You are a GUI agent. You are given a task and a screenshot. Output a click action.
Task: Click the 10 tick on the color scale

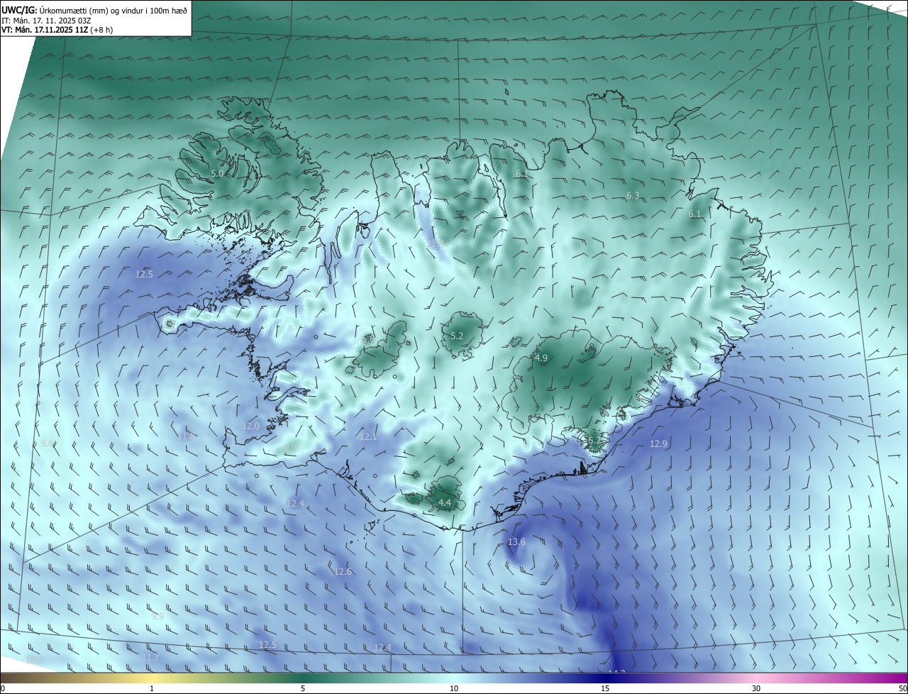click(x=454, y=688)
